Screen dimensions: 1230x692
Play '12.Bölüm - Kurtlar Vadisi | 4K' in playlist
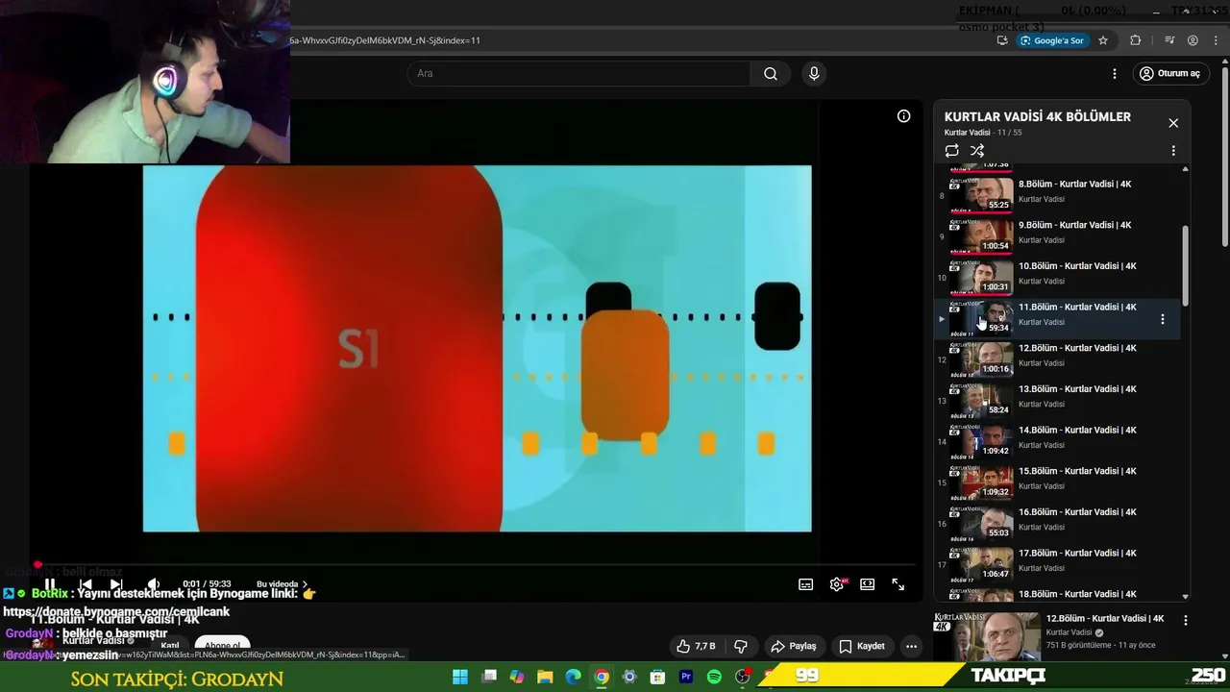pyautogui.click(x=1077, y=348)
